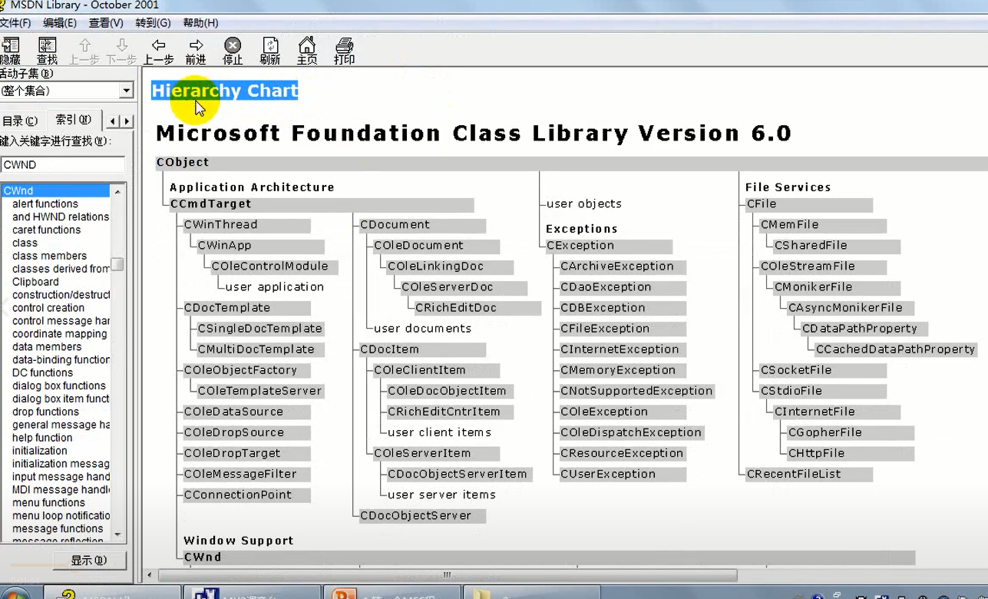Image resolution: width=988 pixels, height=599 pixels.
Task: Stop loading with the 停止 icon
Action: (x=233, y=51)
